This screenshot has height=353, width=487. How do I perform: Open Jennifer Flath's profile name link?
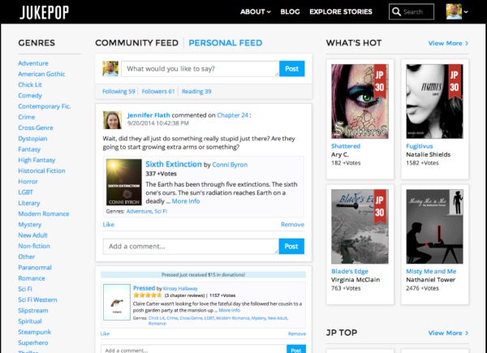(149, 115)
